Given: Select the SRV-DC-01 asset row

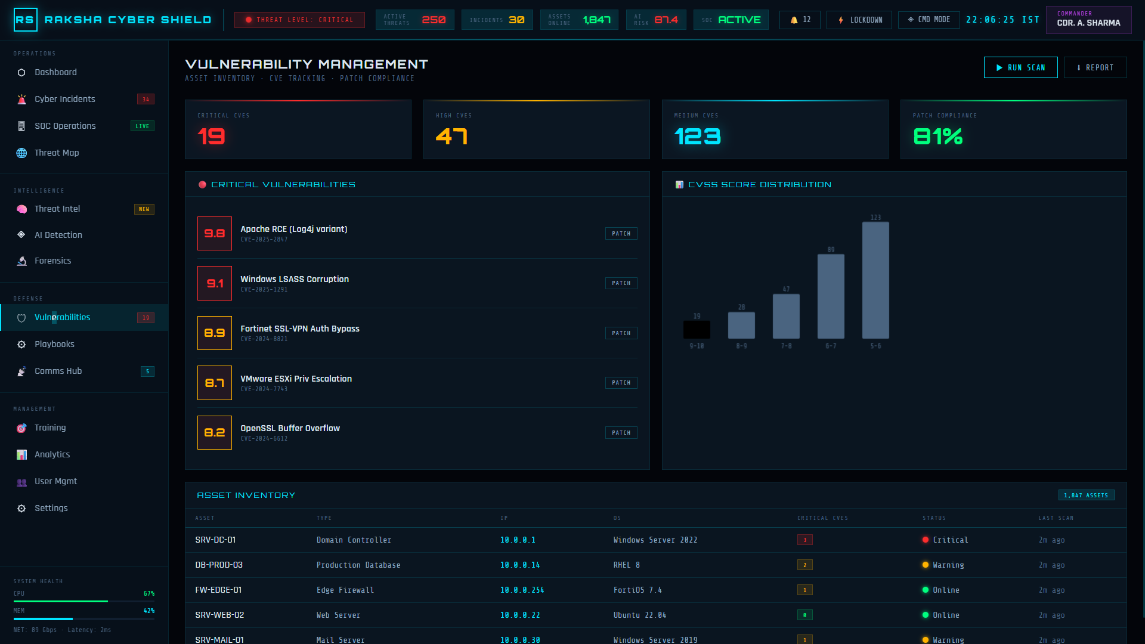Looking at the screenshot, I should click(x=655, y=540).
